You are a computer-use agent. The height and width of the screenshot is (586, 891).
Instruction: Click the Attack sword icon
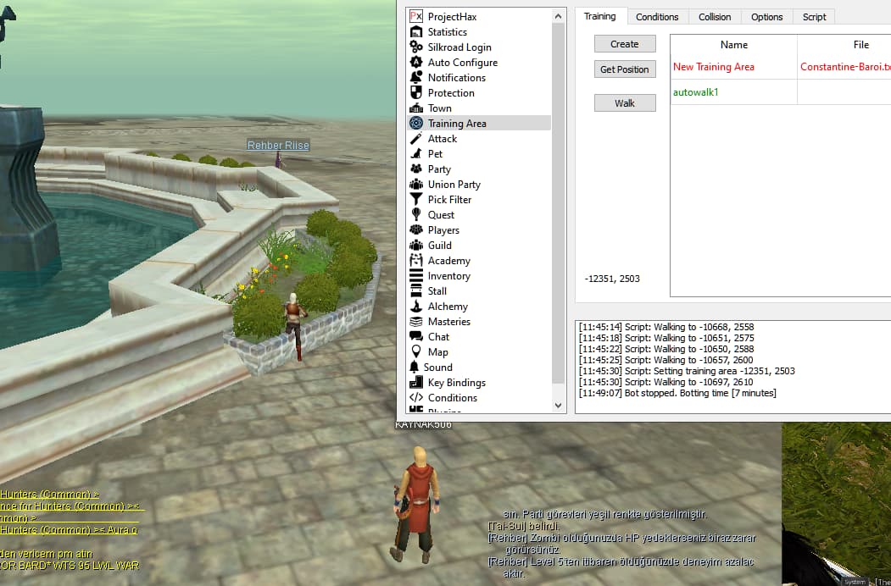tap(416, 139)
